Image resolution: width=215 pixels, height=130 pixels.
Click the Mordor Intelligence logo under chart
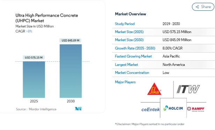[78, 109]
